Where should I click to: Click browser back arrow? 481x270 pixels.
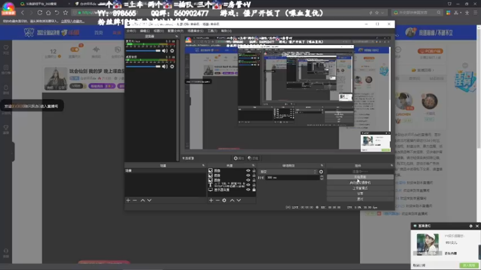[22, 13]
